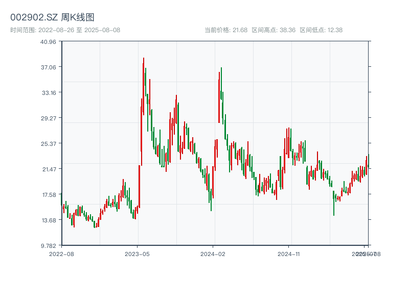The width and height of the screenshot is (409, 306).
Task: Click the y-axis value 13.68
Action: click(49, 220)
